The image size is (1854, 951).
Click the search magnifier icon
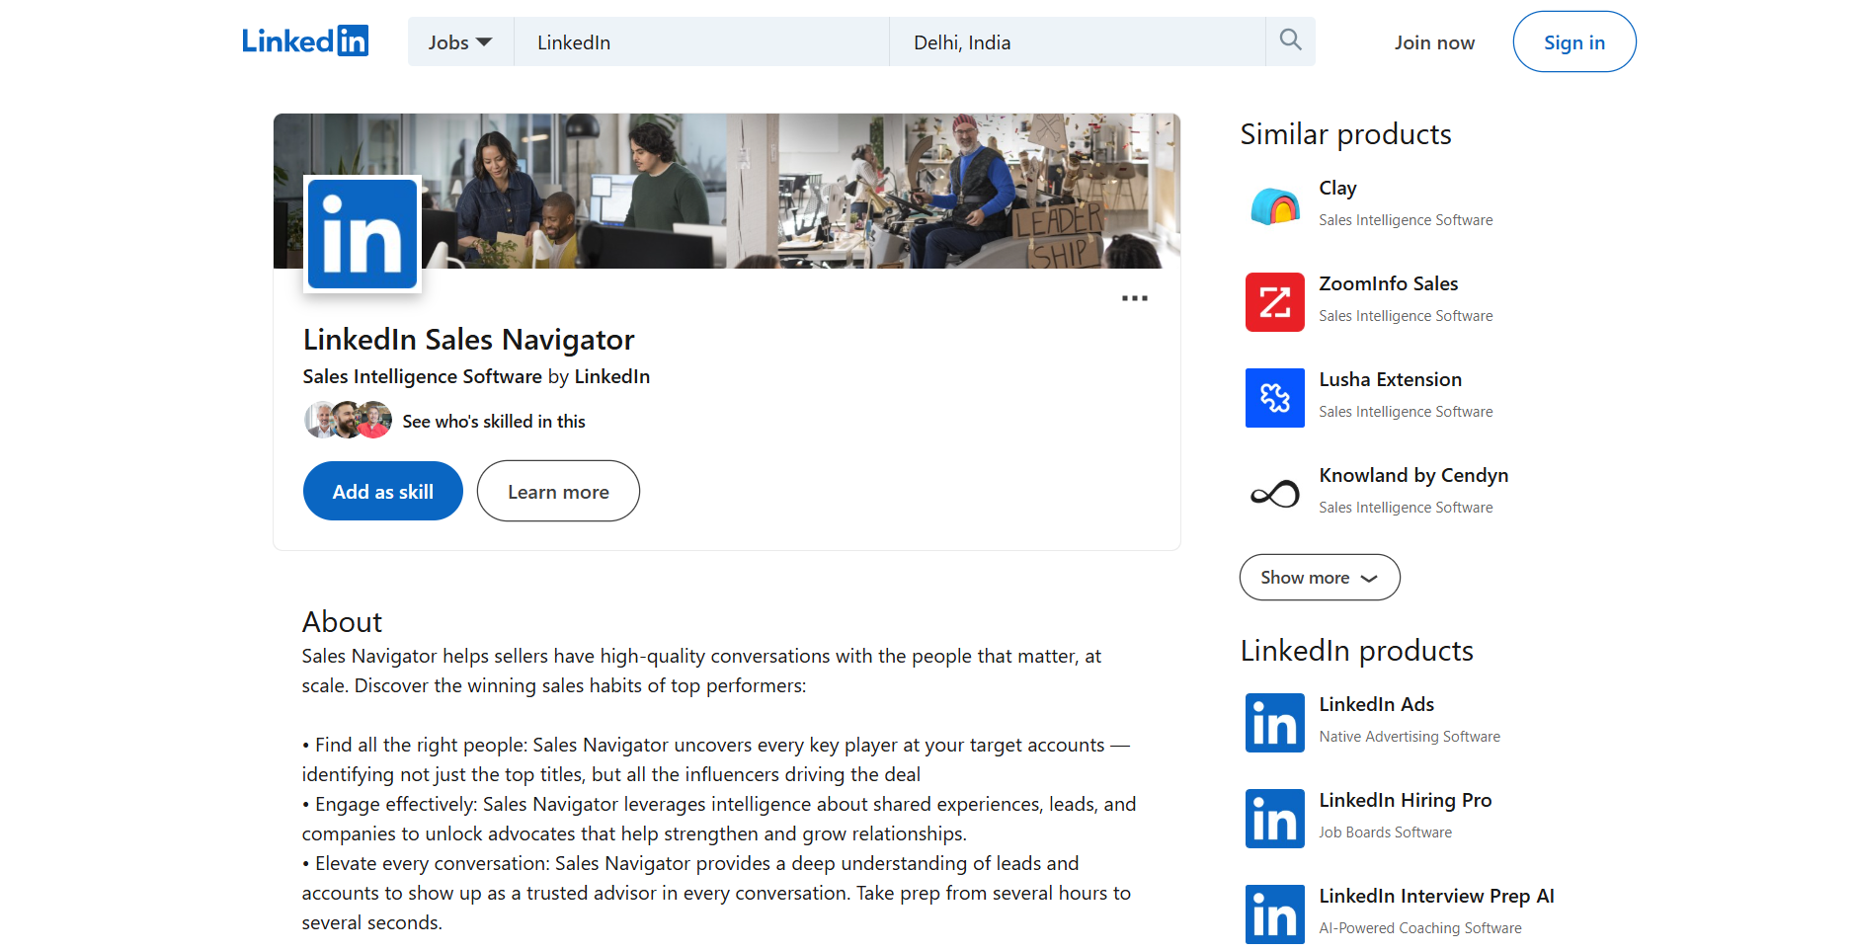[1290, 40]
